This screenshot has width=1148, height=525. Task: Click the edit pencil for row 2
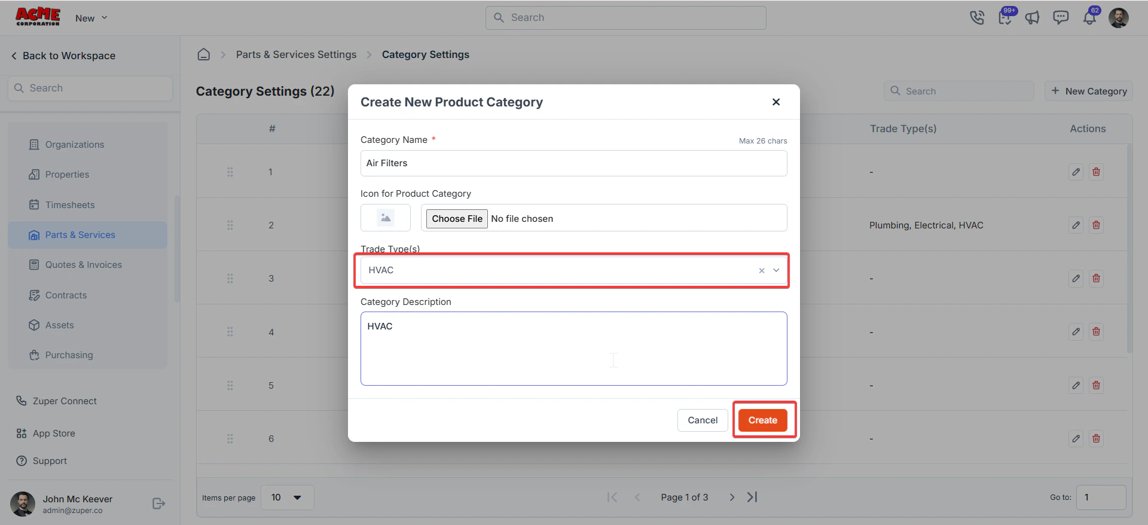point(1076,225)
